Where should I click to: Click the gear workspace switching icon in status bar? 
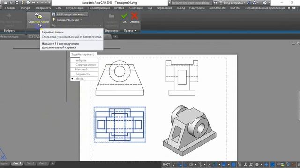[x=257, y=164]
